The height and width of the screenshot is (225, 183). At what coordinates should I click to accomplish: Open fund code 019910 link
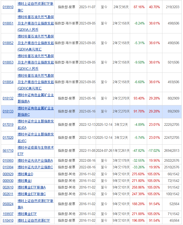[8, 7]
